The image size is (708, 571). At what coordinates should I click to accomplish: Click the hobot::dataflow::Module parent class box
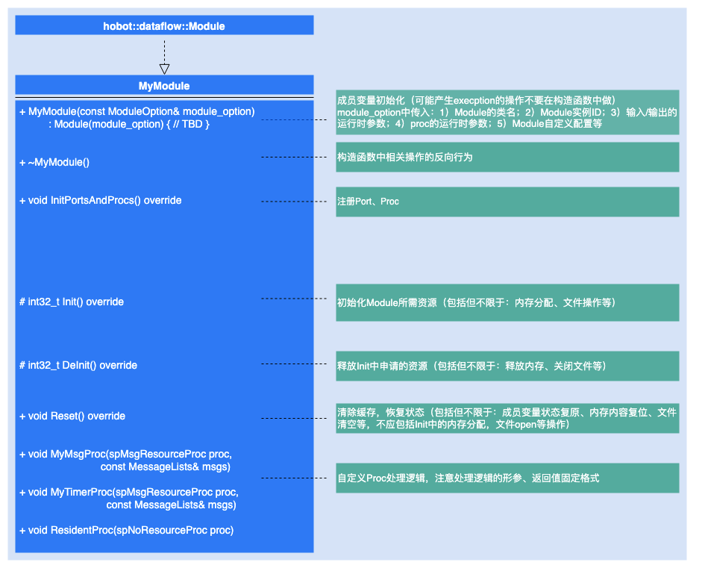tap(164, 26)
